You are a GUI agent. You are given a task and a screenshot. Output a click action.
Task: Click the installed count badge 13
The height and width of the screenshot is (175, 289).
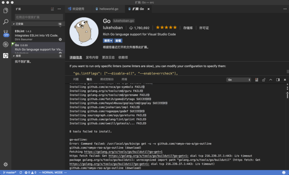click(x=60, y=24)
